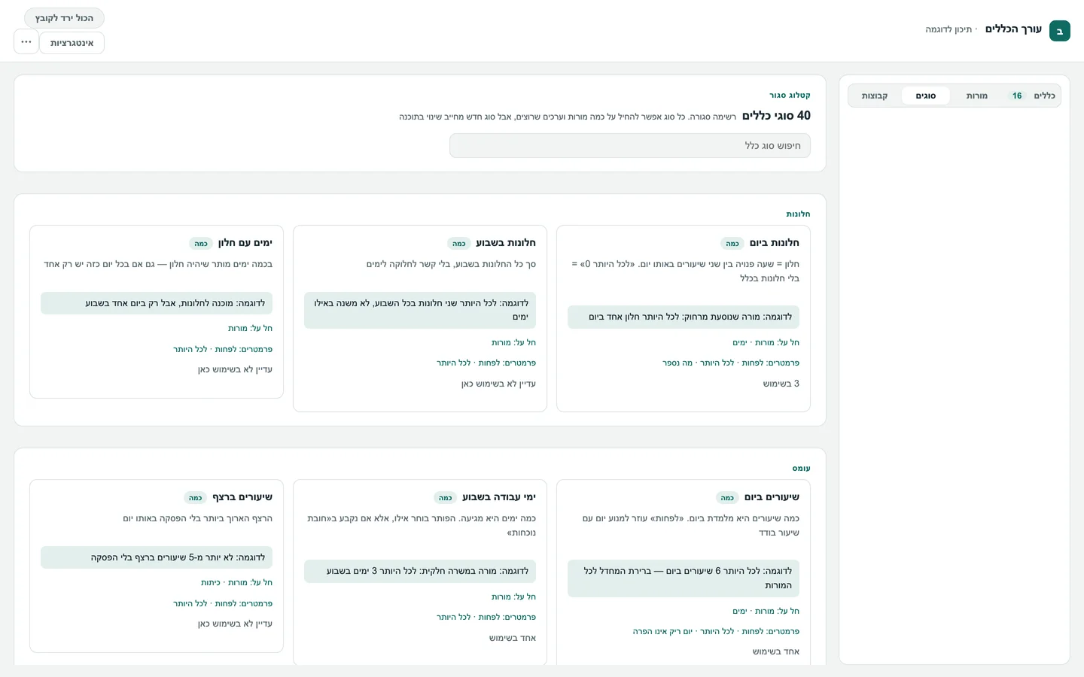The image size is (1084, 677).
Task: Select the שיעורים ביום card title
Action: (772, 497)
